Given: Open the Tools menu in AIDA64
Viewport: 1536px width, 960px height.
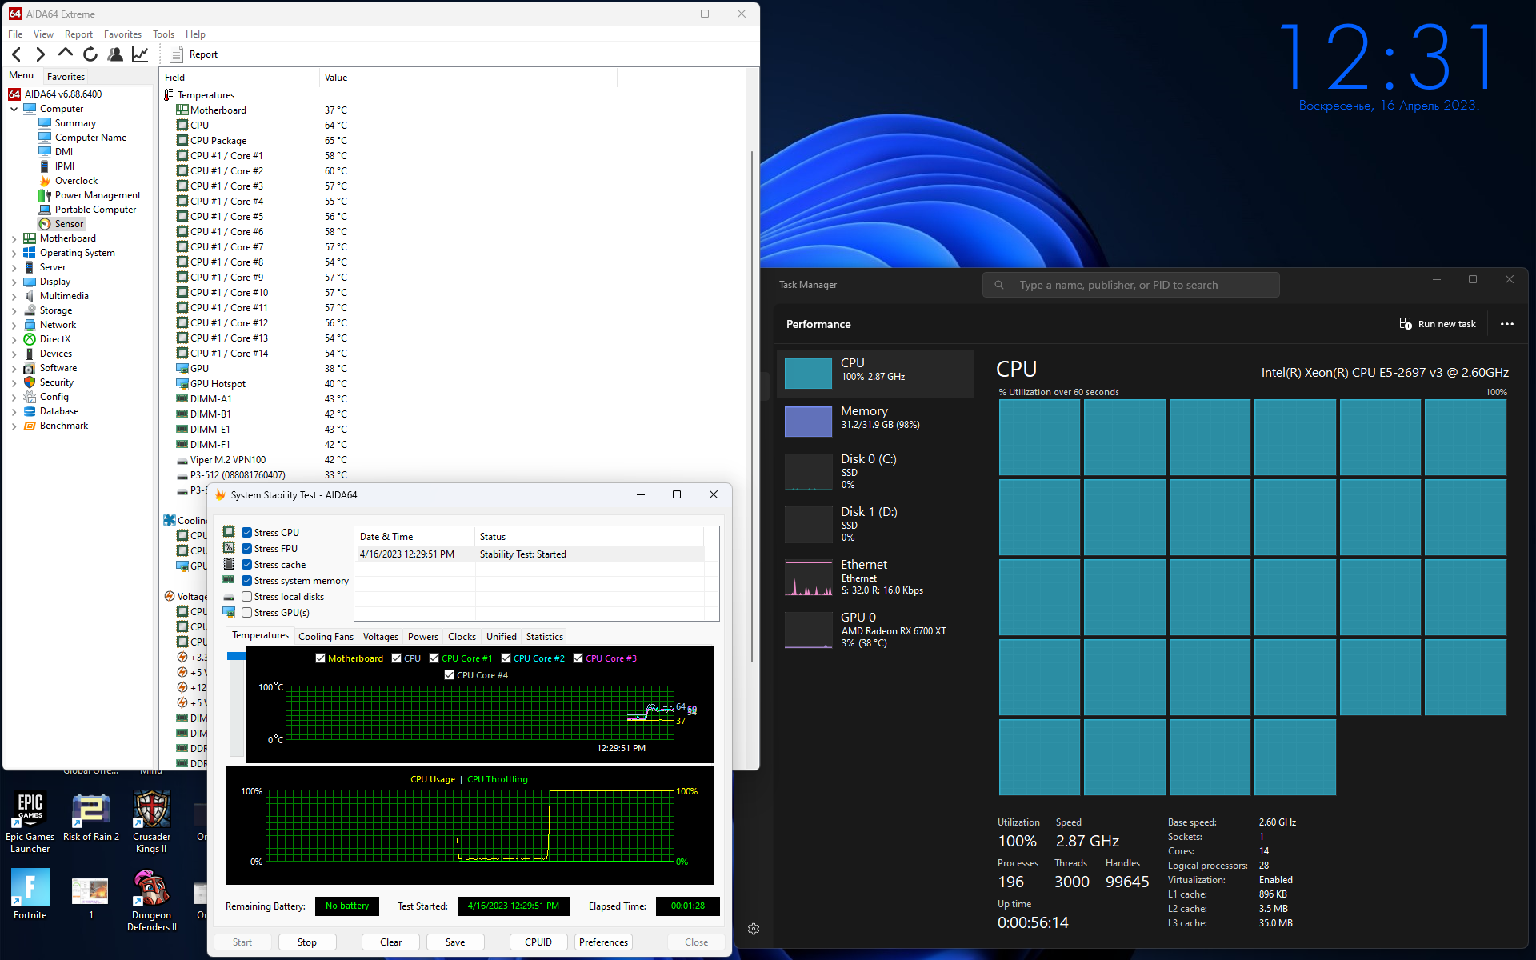Looking at the screenshot, I should pyautogui.click(x=163, y=34).
